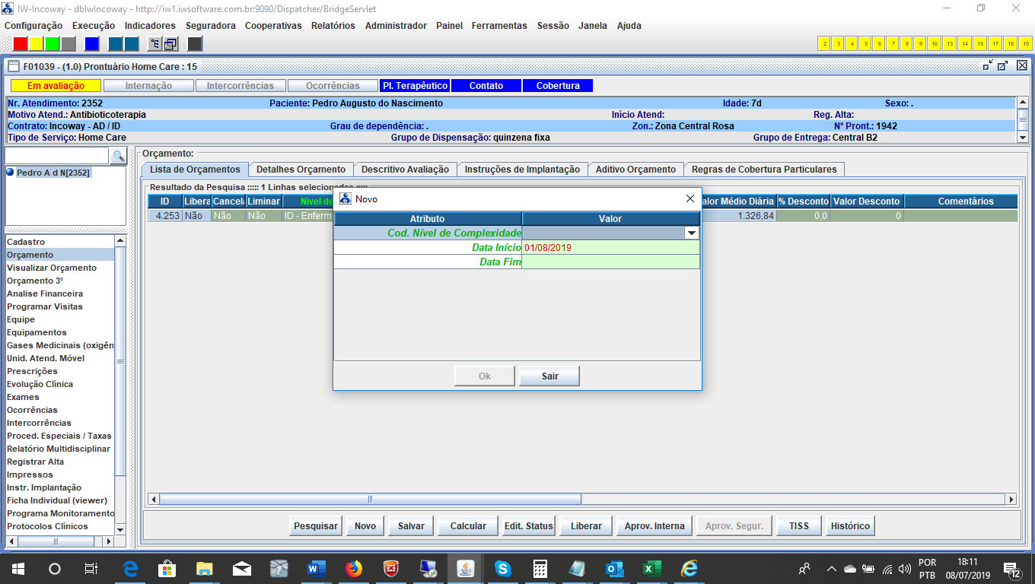This screenshot has width=1035, height=584.
Task: Open Firefox from the taskbar
Action: tap(354, 568)
